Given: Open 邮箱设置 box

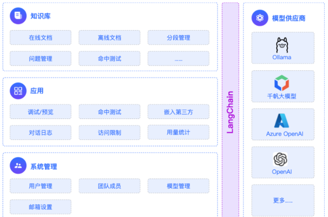Looking at the screenshot, I should pos(40,207).
